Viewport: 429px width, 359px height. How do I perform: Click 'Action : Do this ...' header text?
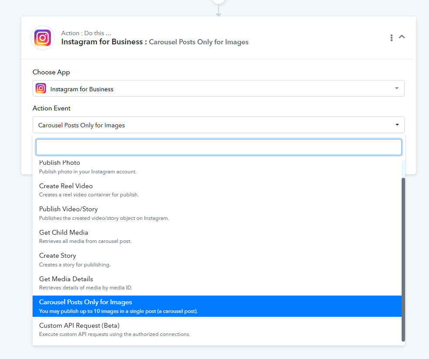pos(86,33)
